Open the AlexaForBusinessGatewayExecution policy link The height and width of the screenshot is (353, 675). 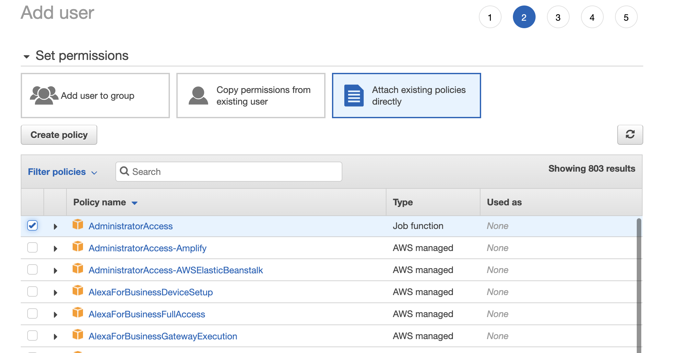163,336
